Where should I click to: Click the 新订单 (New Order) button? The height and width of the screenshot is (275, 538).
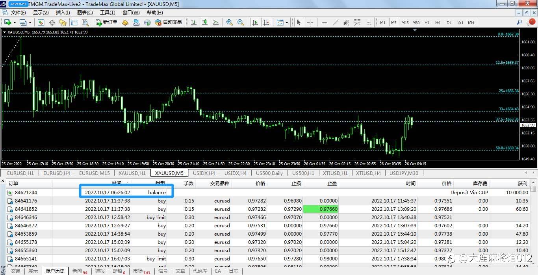click(x=106, y=22)
